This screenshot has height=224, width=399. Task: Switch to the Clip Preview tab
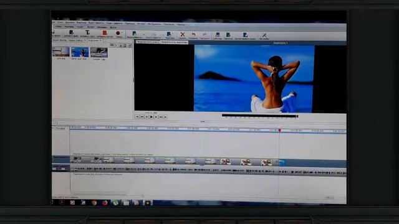(x=148, y=42)
